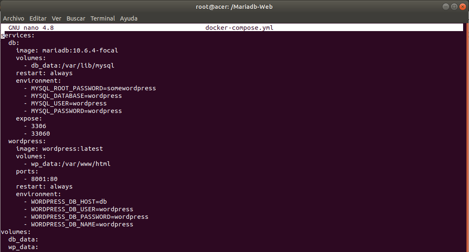Viewport: 469px width, 252px height.
Task: Click the WORDPRESS_DB_PASSWORD=wordpress line
Action: pyautogui.click(x=89, y=217)
